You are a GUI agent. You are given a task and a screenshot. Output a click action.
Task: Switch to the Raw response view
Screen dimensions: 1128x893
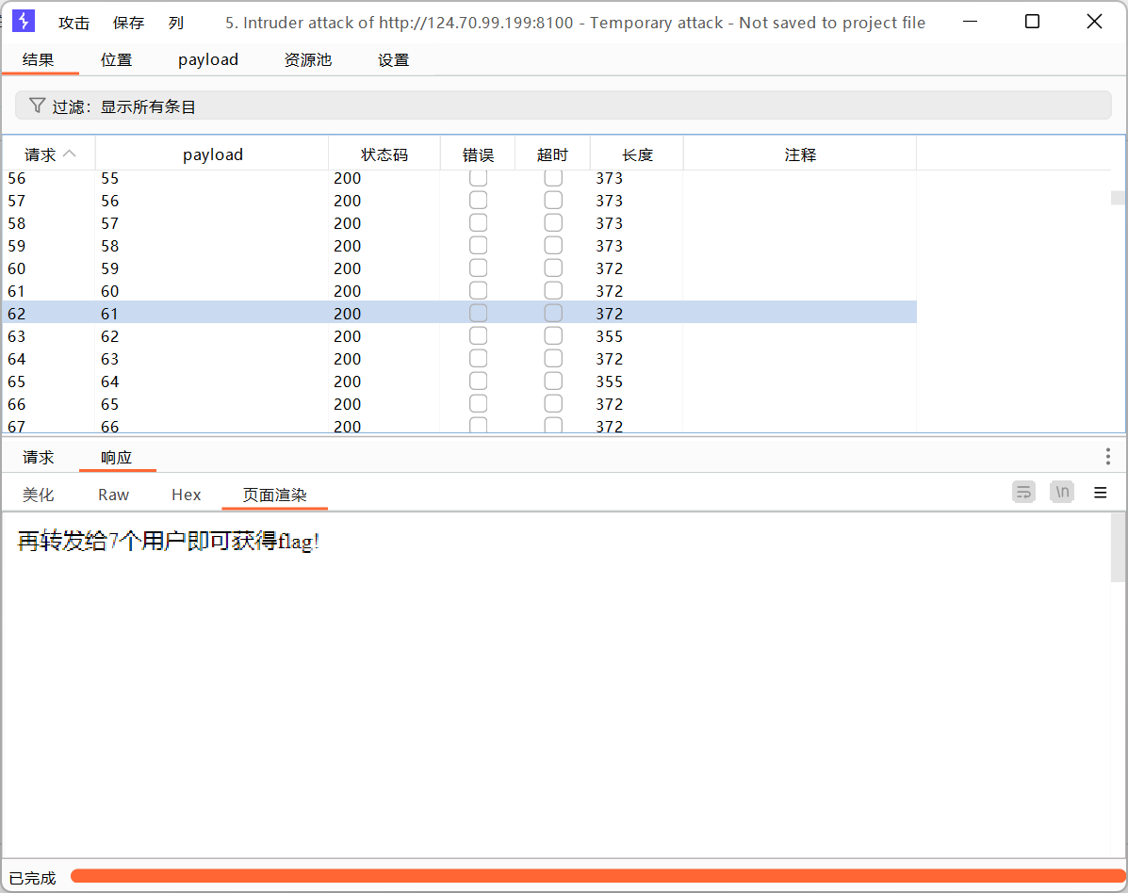[113, 495]
